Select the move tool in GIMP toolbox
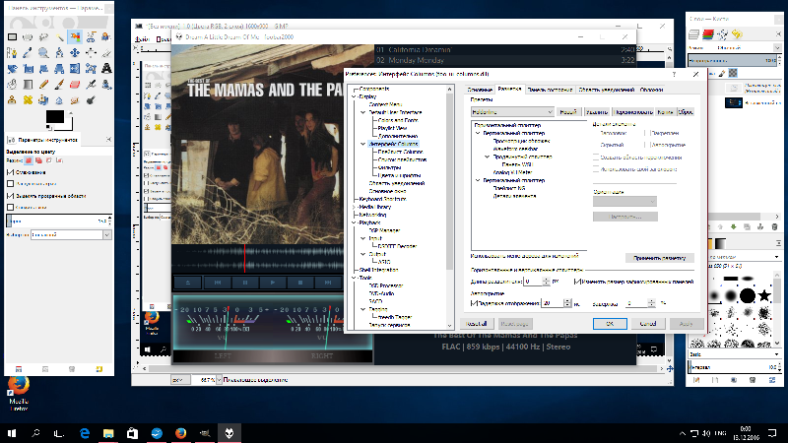This screenshot has width=788, height=443. pyautogui.click(x=75, y=52)
